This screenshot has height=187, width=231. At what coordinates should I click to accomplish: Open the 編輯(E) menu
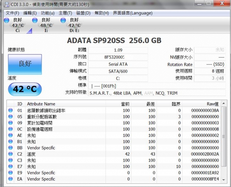[30, 13]
